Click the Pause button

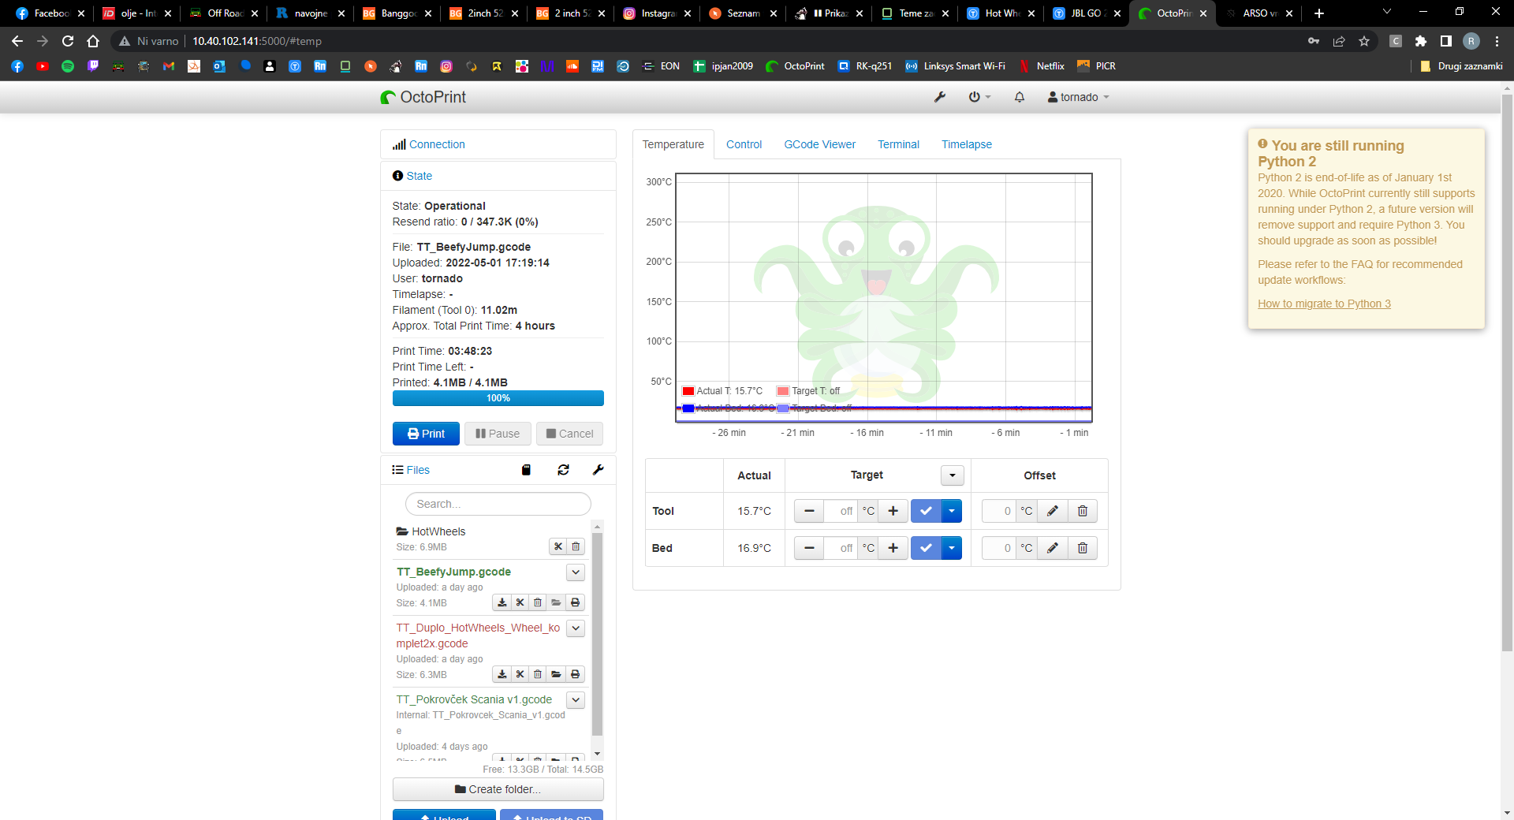tap(498, 434)
